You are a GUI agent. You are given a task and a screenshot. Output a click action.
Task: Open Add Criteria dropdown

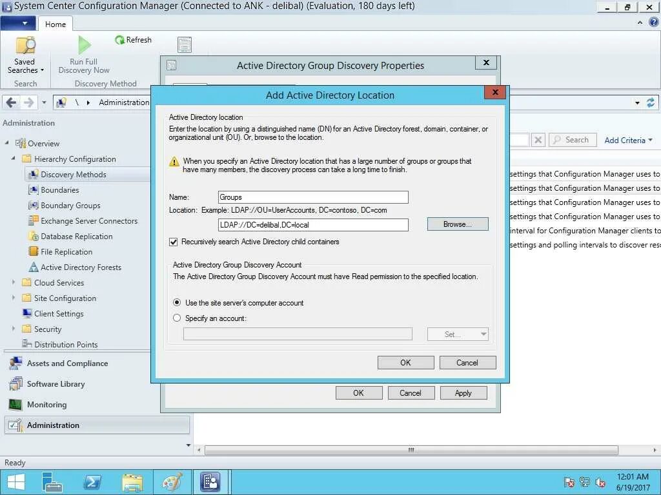point(628,140)
